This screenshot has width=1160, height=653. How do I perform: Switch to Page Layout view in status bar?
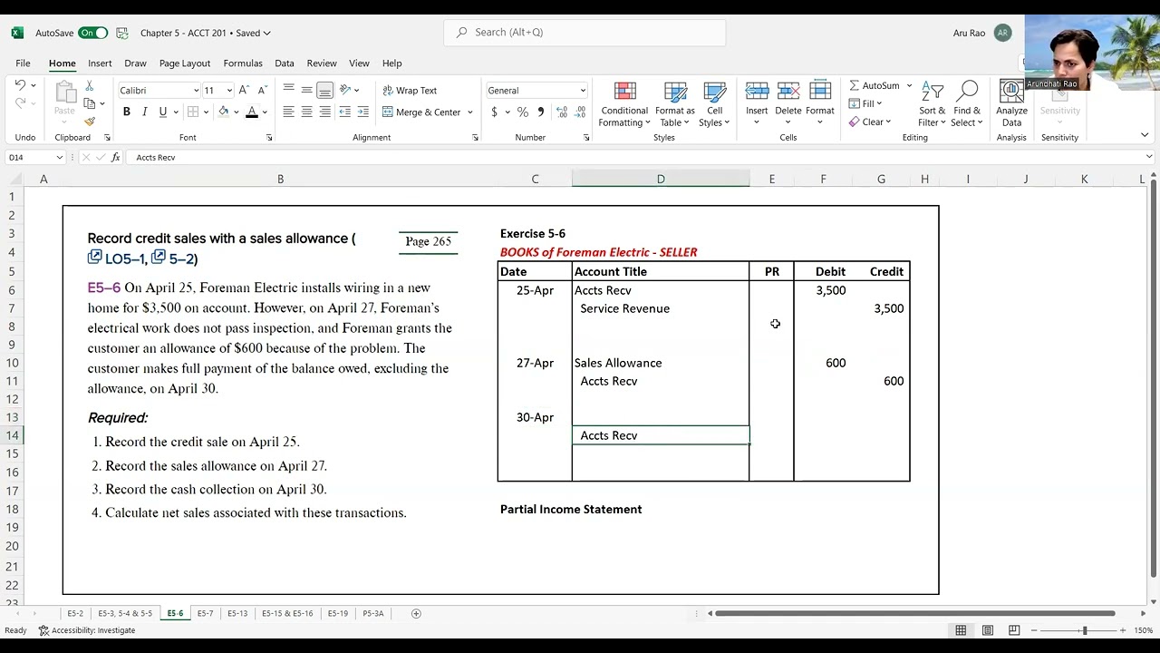coord(988,630)
